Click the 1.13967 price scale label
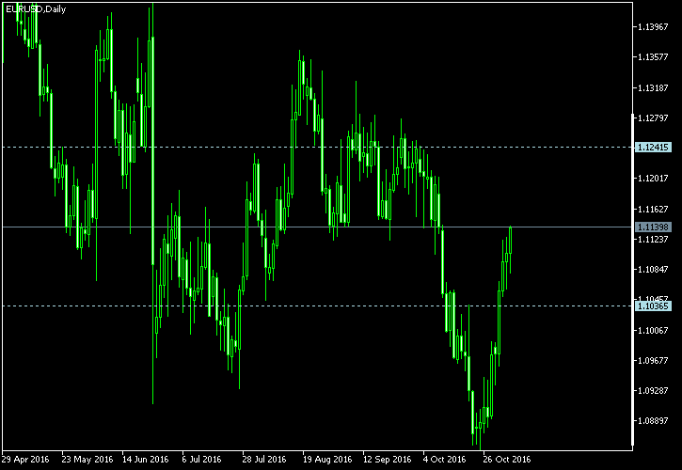Viewport: 682px width, 470px height. [653, 27]
